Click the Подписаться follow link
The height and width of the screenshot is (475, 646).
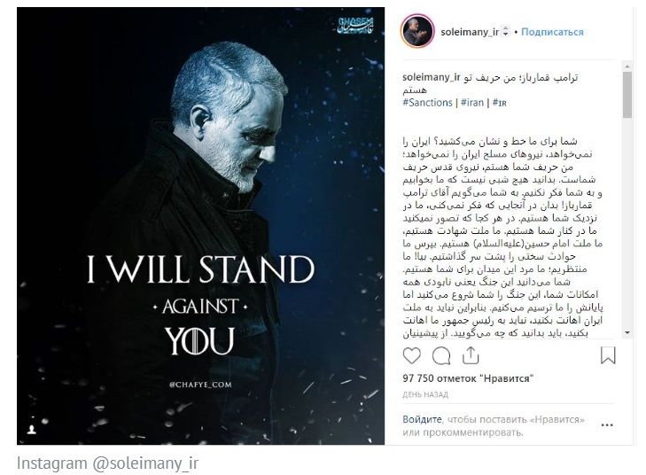[552, 32]
